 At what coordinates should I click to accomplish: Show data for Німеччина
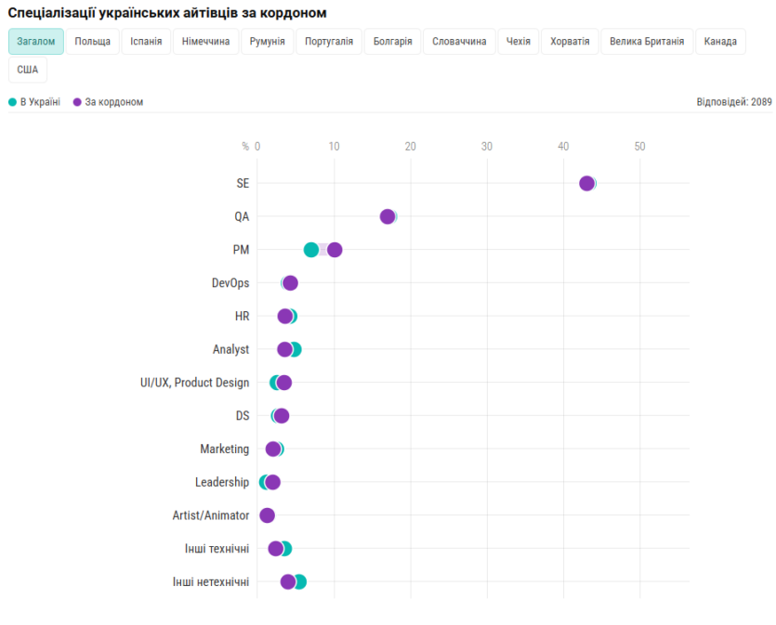[205, 42]
